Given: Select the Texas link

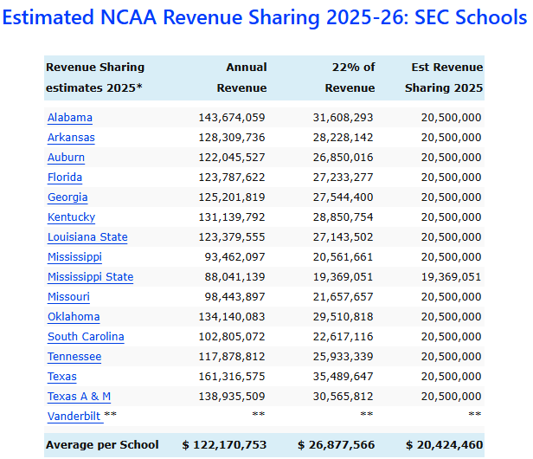Looking at the screenshot, I should [62, 377].
